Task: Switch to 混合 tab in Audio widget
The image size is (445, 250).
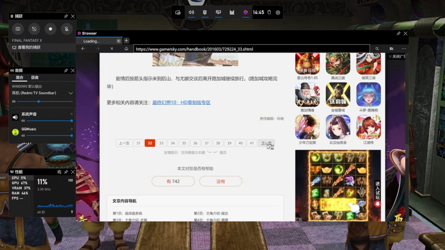Action: click(19, 78)
